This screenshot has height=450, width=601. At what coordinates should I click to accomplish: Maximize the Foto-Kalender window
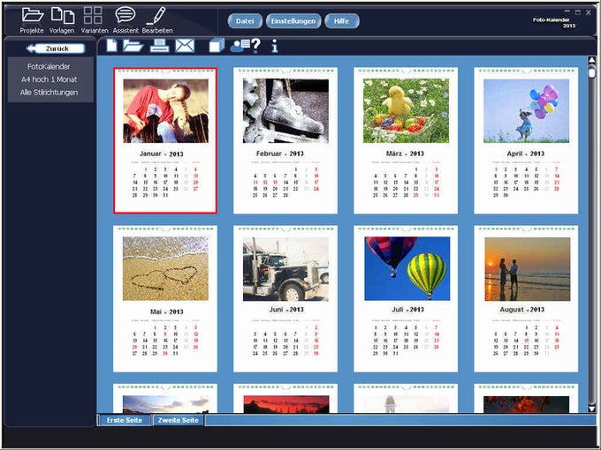(578, 12)
